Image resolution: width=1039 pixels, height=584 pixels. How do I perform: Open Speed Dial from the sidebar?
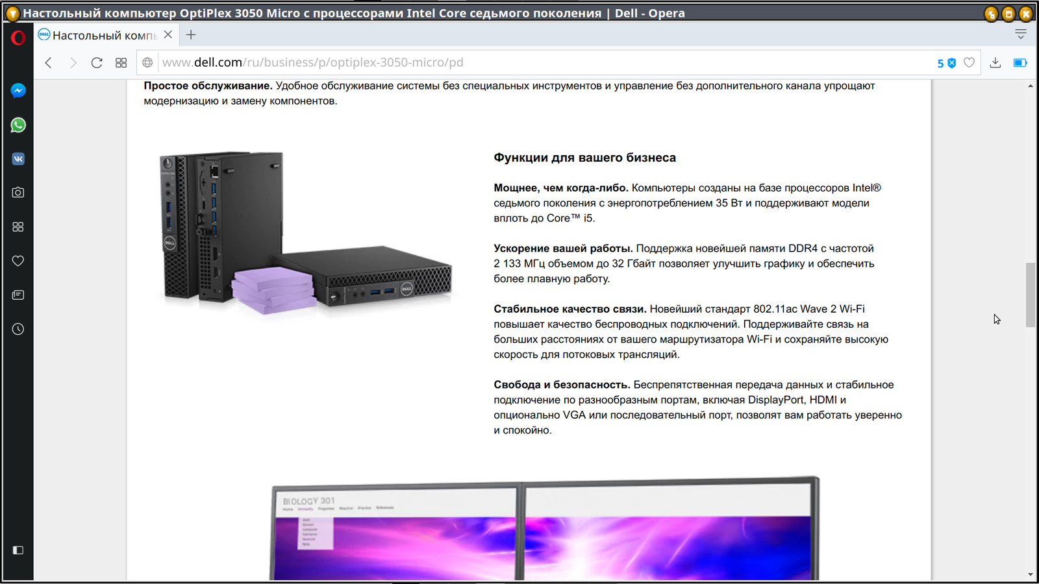tap(18, 226)
